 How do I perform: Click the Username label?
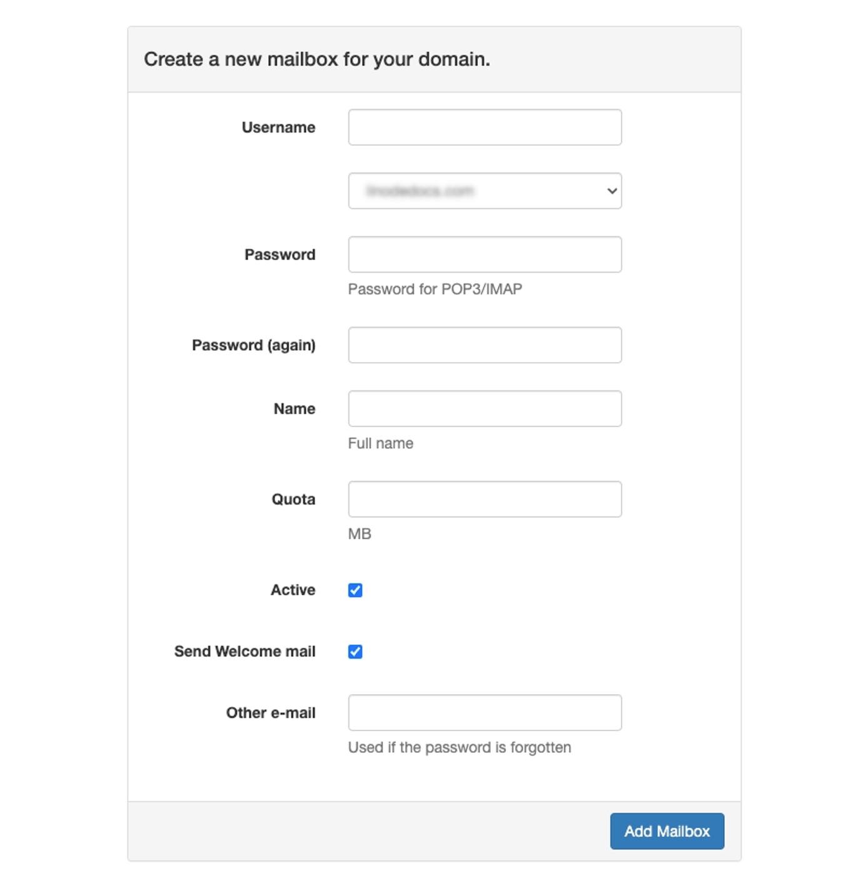[x=279, y=127]
